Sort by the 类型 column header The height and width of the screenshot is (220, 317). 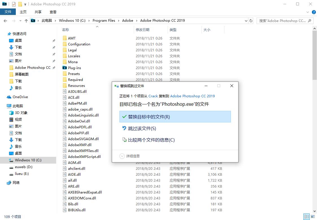tap(173, 30)
